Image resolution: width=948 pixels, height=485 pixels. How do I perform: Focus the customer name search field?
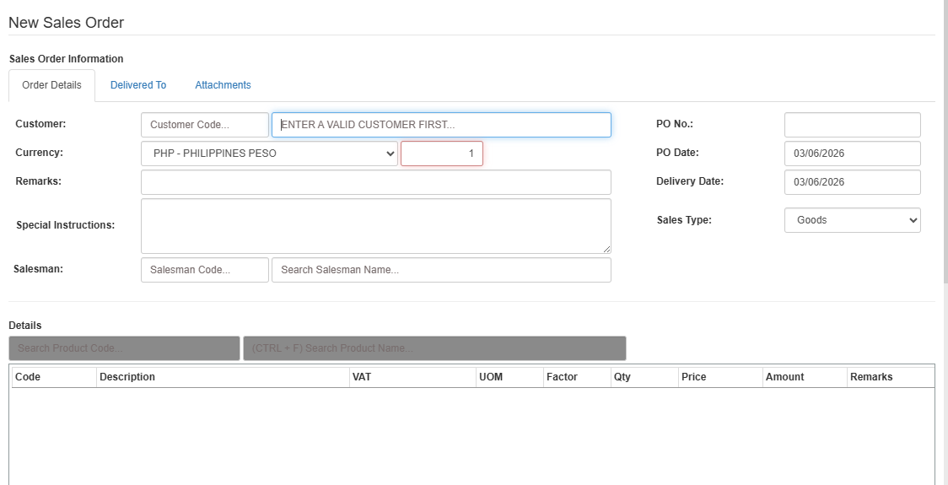coord(441,125)
